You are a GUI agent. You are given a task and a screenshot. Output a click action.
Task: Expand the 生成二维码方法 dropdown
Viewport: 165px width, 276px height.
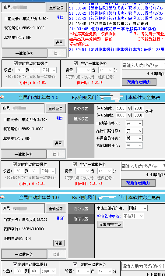pos(138,208)
